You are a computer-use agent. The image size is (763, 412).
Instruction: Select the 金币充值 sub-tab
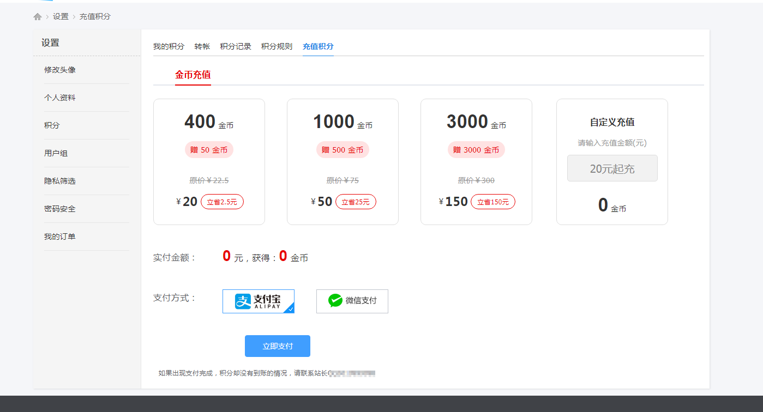(193, 75)
